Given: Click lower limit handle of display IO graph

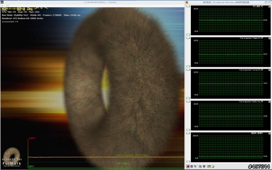Looking at the screenshot, I should tap(188, 66).
